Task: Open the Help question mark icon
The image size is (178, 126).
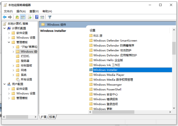Action: [x=37, y=17]
